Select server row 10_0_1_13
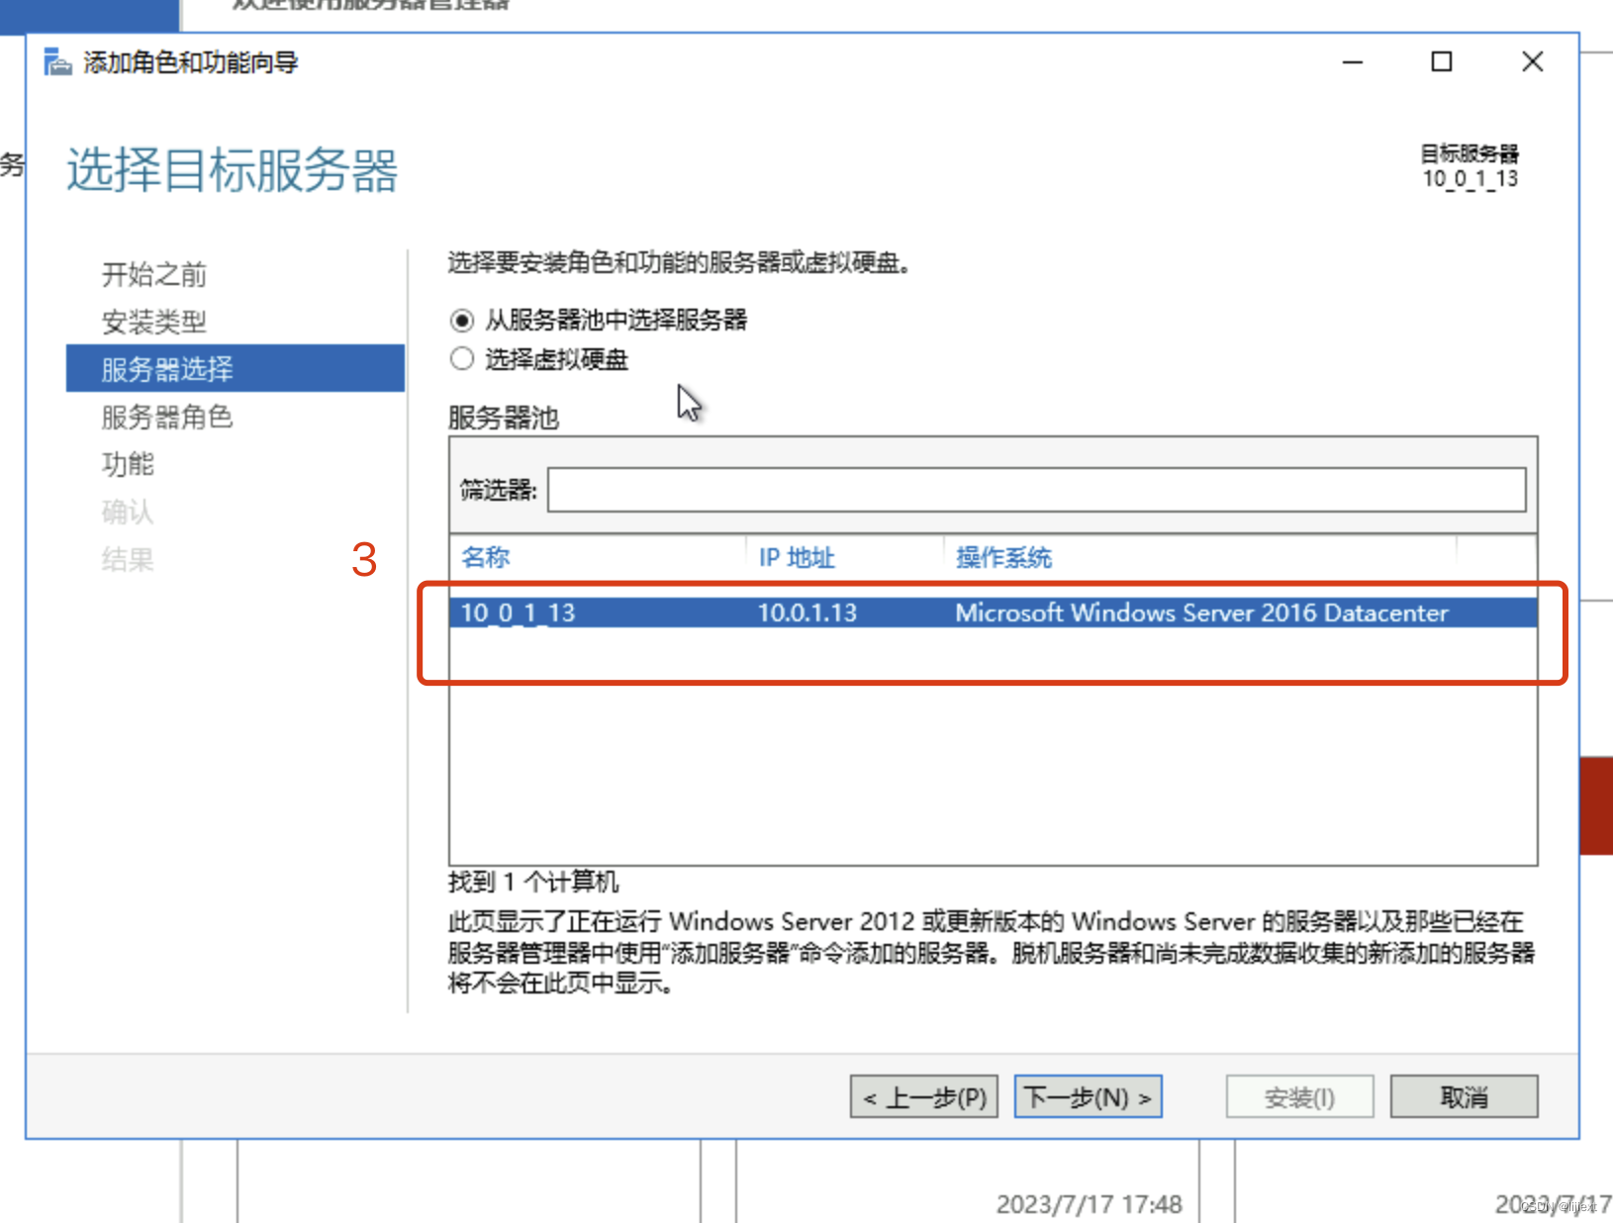This screenshot has width=1613, height=1223. pos(993,612)
